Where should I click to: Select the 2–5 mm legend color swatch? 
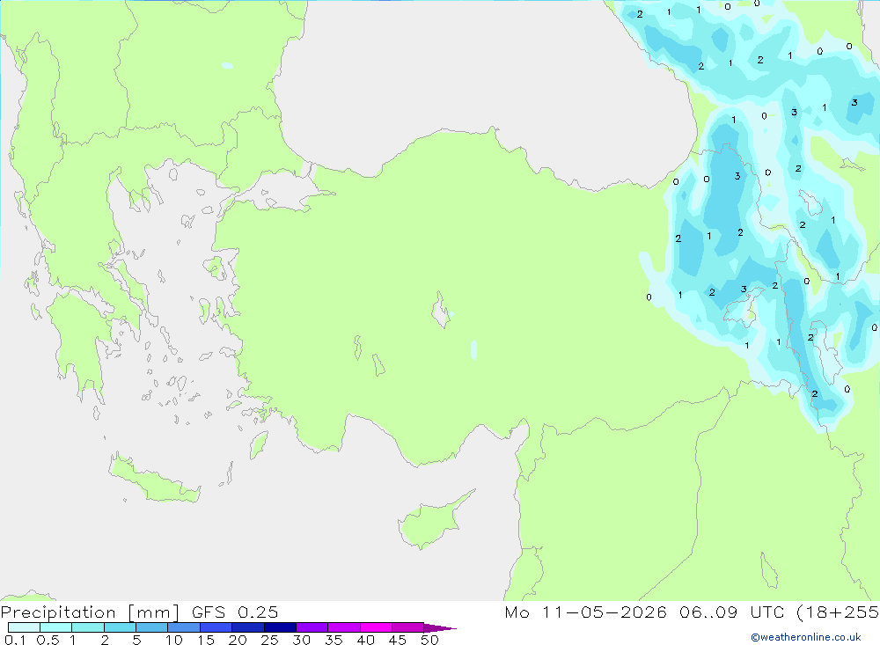coord(120,627)
